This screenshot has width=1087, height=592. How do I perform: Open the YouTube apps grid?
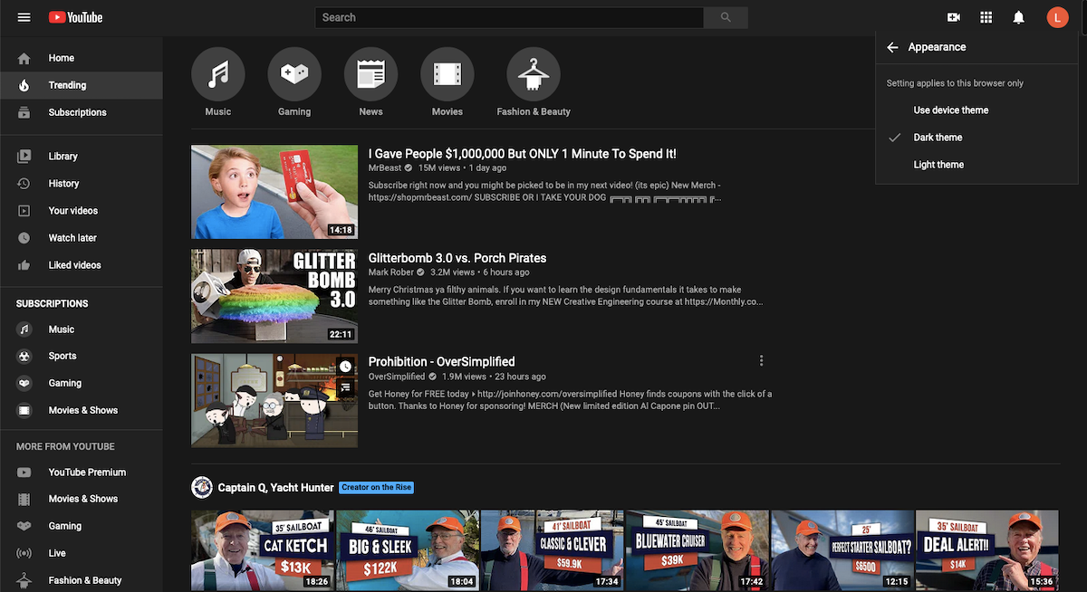coord(986,16)
